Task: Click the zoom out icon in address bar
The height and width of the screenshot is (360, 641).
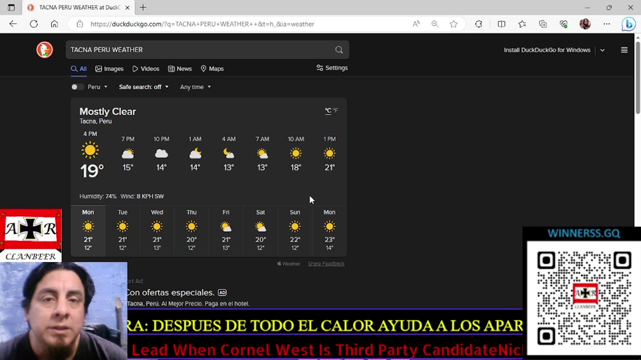Action: (x=435, y=23)
